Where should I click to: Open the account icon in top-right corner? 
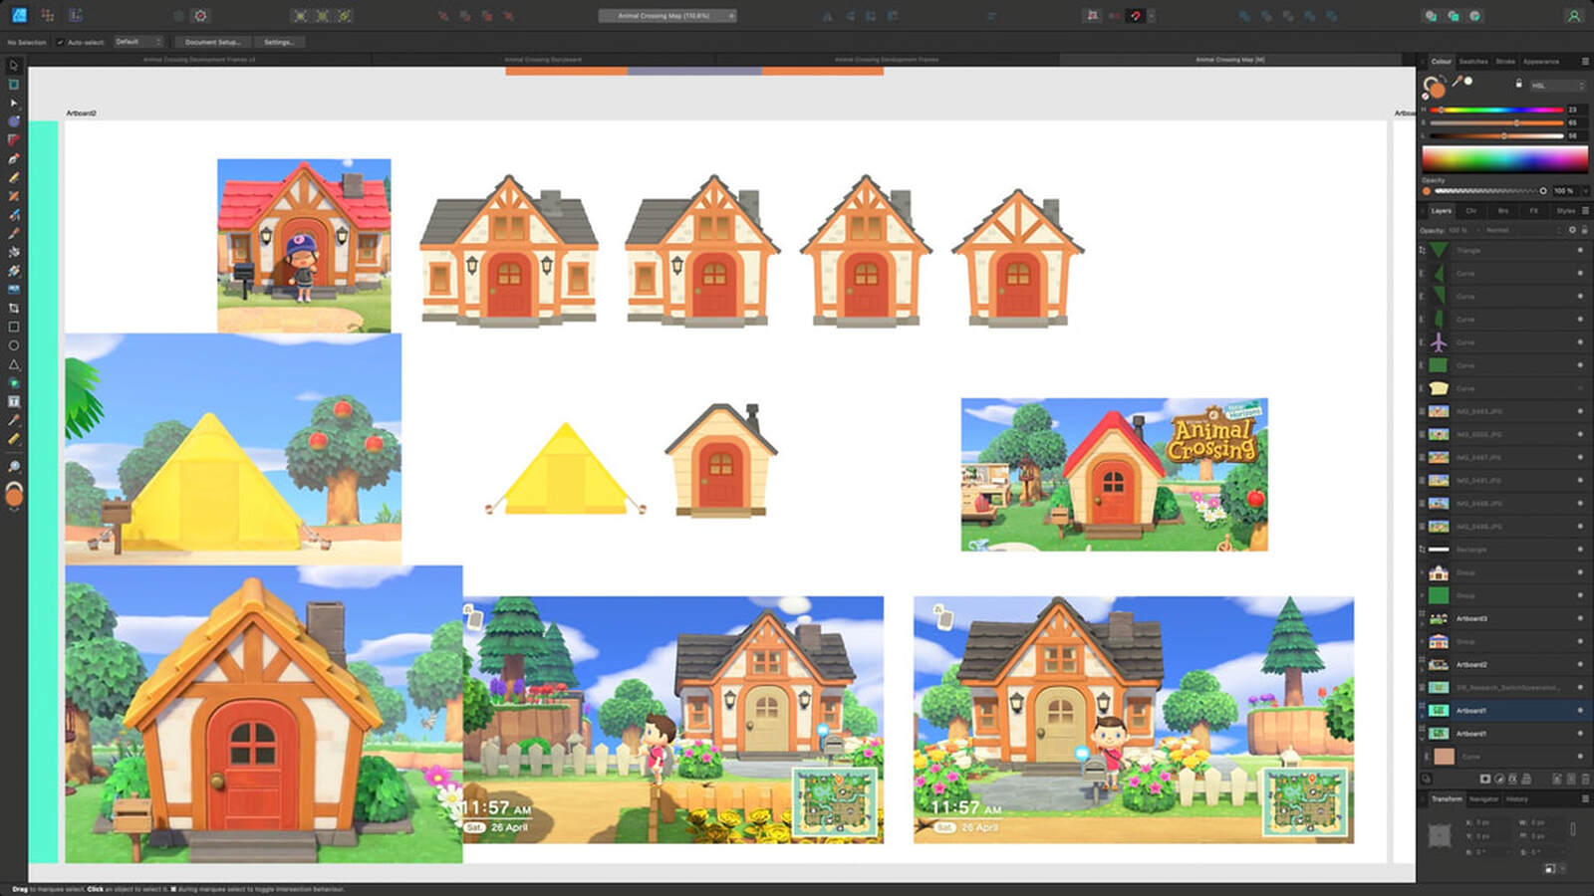tap(1574, 16)
